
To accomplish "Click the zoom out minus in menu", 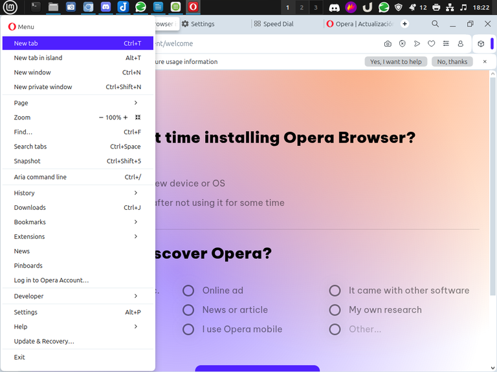I will [101, 118].
